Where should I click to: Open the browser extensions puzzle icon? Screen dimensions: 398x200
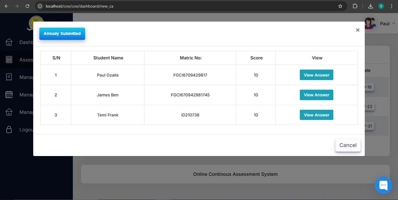[355, 6]
